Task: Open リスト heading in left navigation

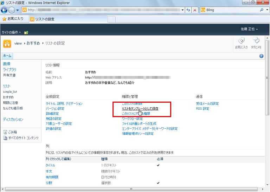Action: click(7, 86)
